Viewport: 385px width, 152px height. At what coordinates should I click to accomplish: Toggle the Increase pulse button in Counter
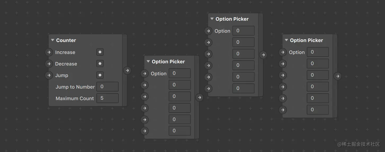(x=100, y=52)
